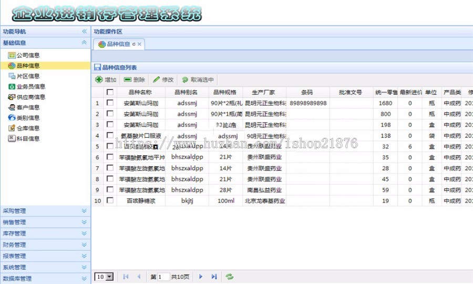Click the pencil 修改 icon
473x284 pixels.
156,79
